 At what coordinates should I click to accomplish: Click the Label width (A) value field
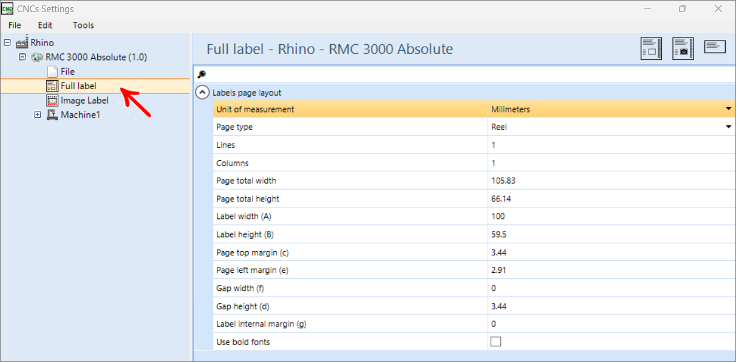click(x=611, y=216)
